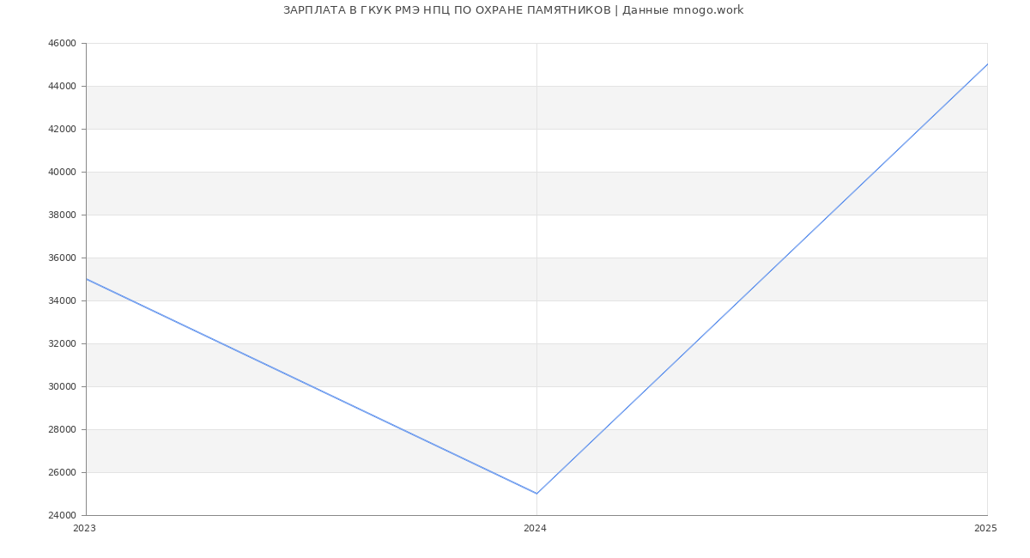Image resolution: width=1030 pixels, height=558 pixels.
Task: Click the 40000 y-axis label
Action: (62, 173)
